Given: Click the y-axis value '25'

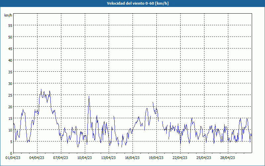Looking at the screenshot, I should [x=10, y=95].
